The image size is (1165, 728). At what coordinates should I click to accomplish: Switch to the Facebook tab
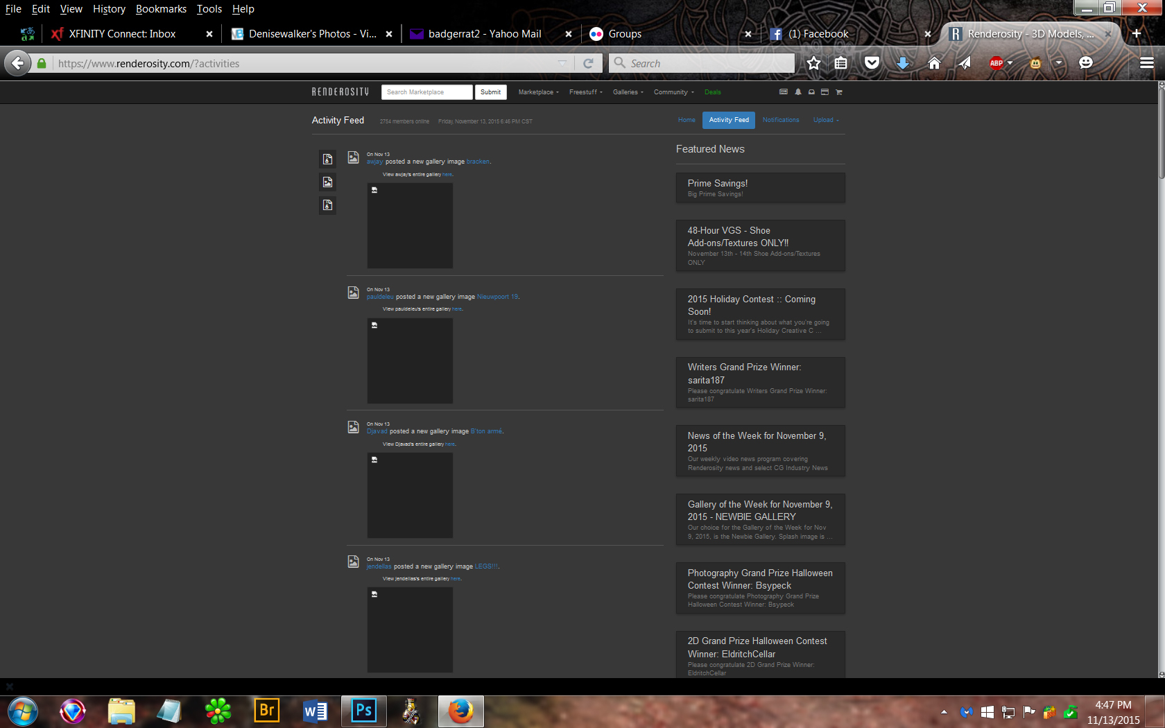pyautogui.click(x=849, y=34)
